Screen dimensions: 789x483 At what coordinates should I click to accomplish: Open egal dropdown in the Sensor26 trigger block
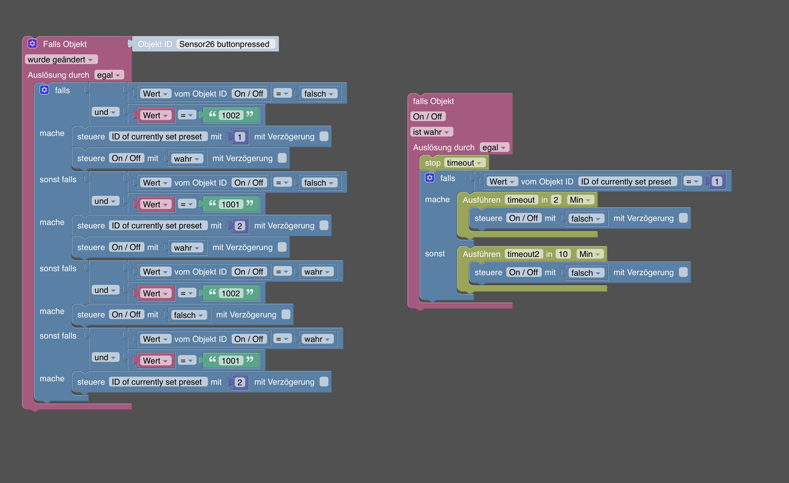[x=108, y=75]
